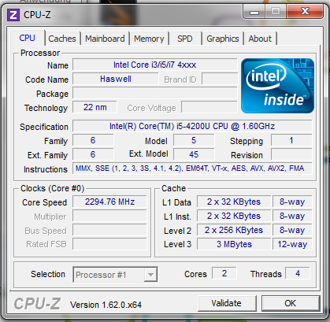Click the L1 Data 8-way associativity value

(x=292, y=202)
